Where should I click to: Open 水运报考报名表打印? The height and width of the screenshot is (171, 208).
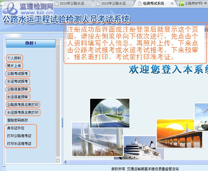pyautogui.click(x=23, y=113)
